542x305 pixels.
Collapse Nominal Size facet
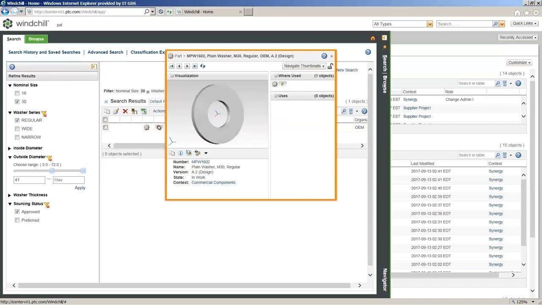(10, 85)
